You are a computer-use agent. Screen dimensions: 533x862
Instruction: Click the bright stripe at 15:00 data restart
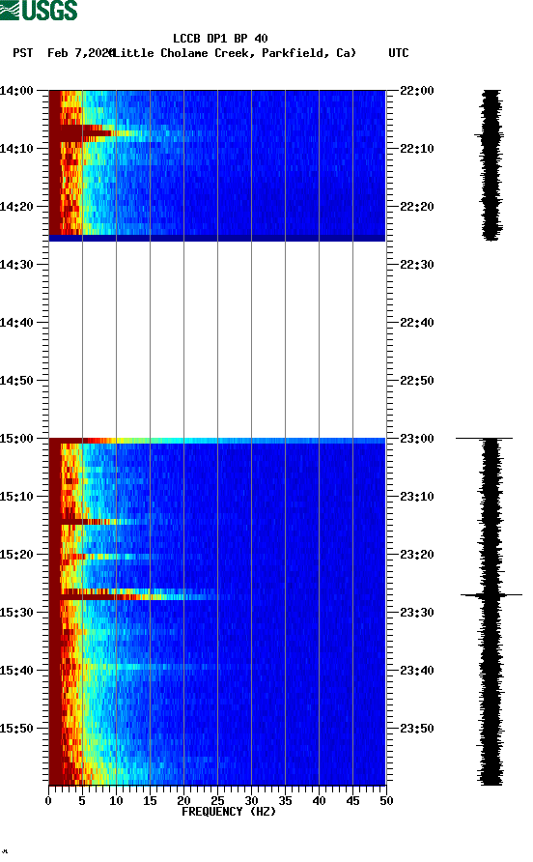(x=217, y=441)
